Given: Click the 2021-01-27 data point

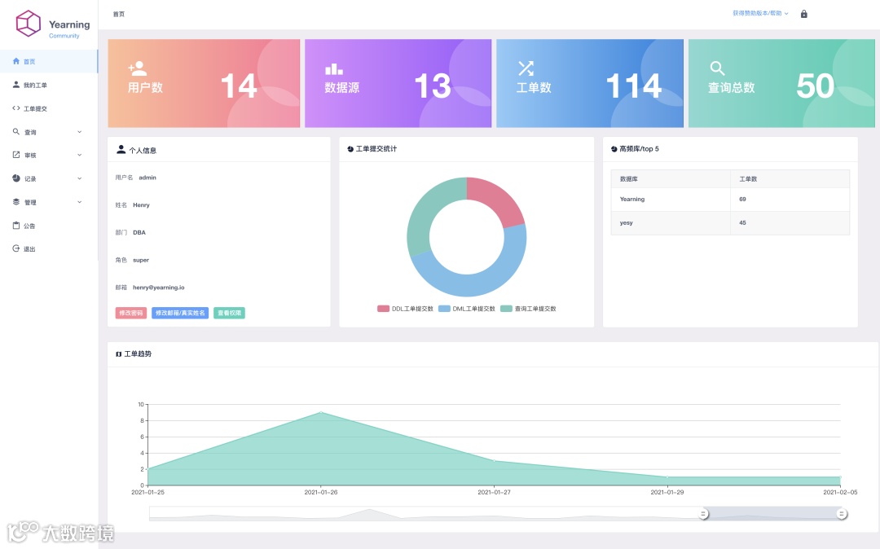Looking at the screenshot, I should [495, 461].
